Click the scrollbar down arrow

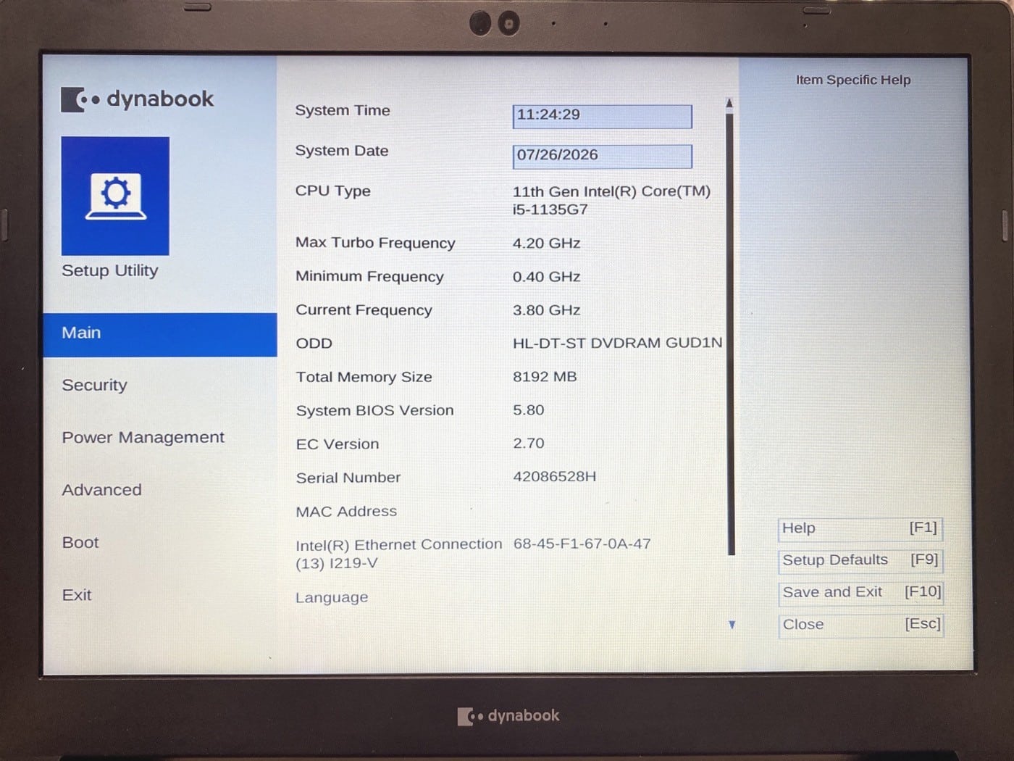click(x=732, y=625)
